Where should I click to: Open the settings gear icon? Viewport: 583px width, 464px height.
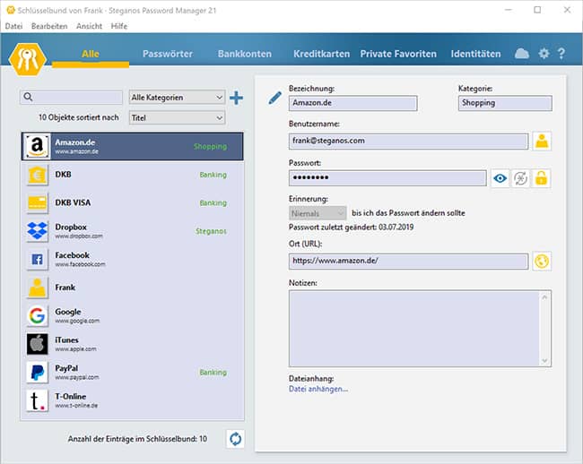click(544, 54)
